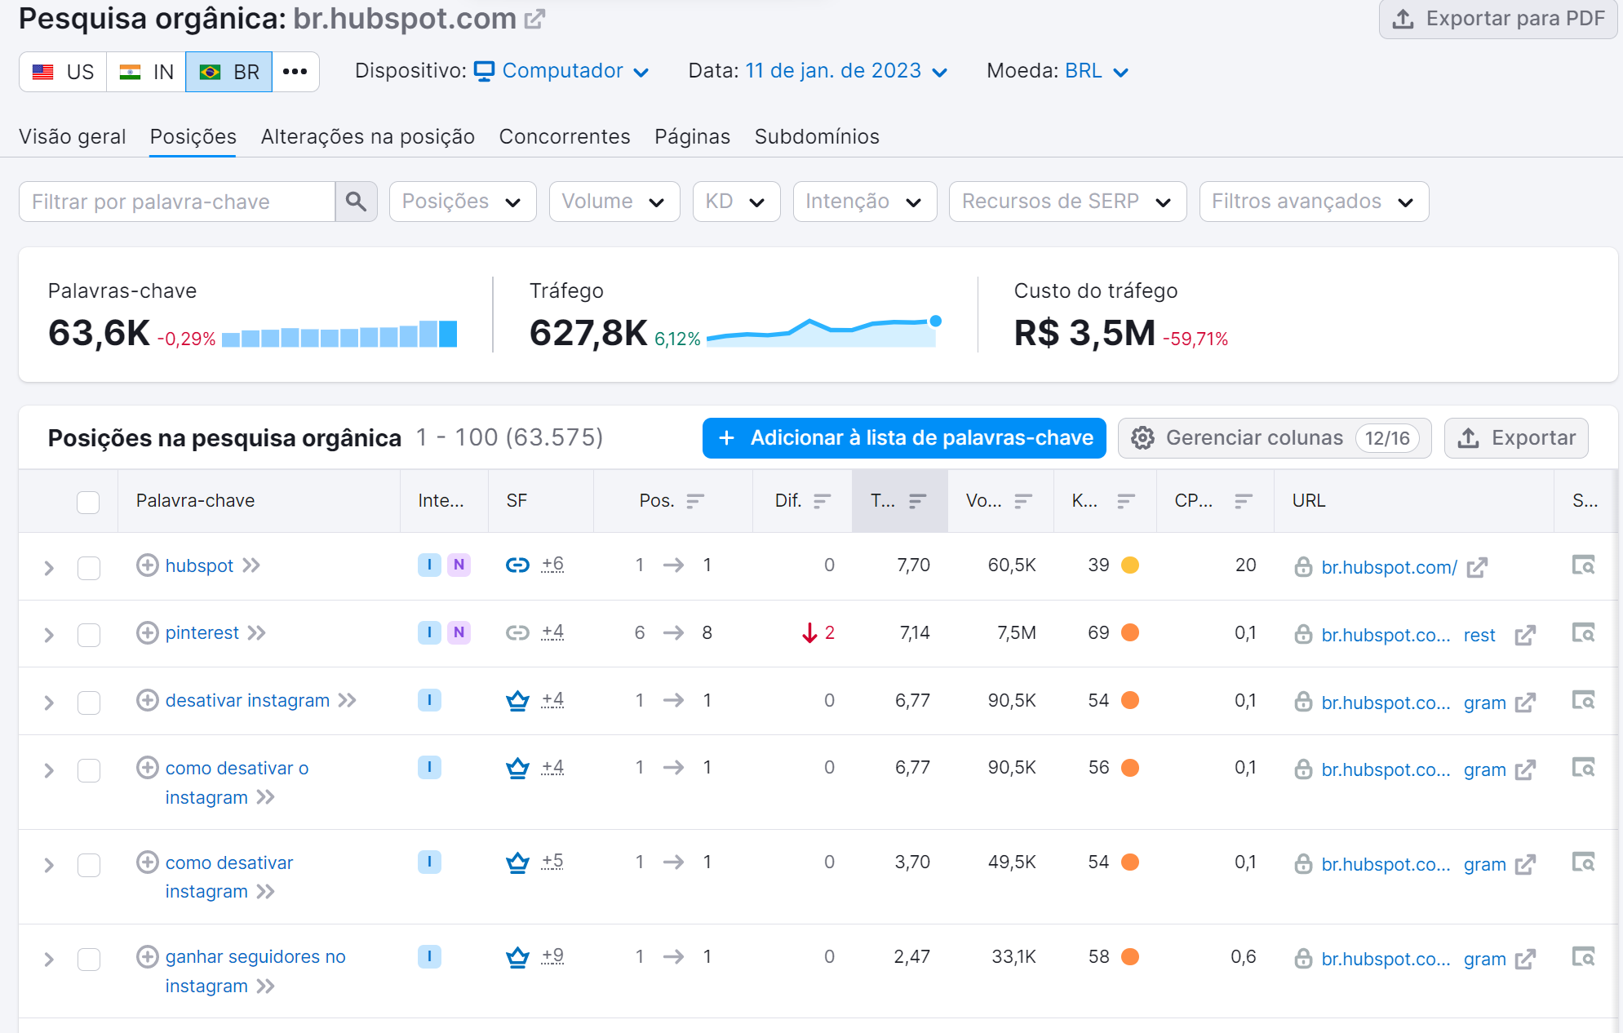1623x1033 pixels.
Task: Select the Posições tab
Action: 193,136
